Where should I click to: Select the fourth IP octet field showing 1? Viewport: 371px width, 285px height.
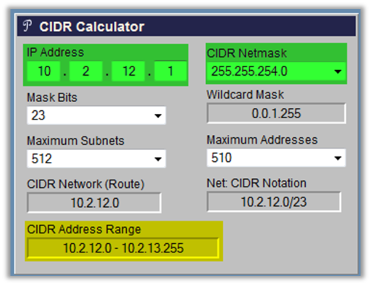coord(170,71)
